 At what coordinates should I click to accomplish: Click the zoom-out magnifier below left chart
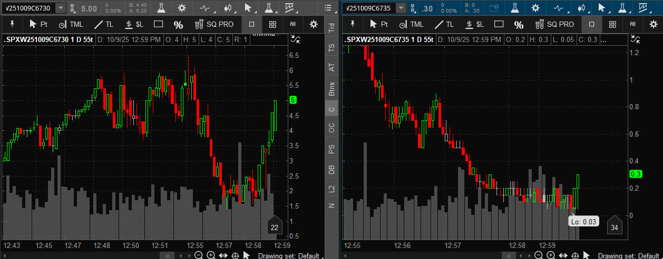click(199, 255)
